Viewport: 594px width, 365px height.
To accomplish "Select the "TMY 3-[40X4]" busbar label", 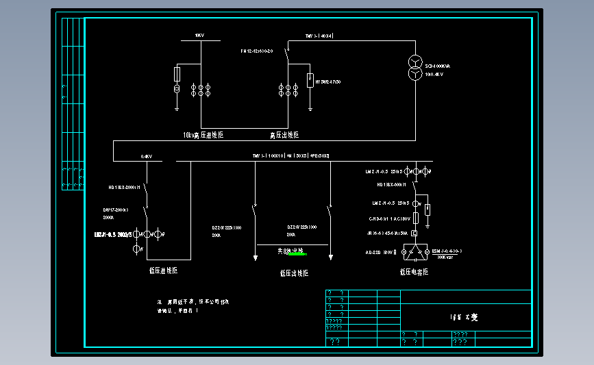I will click(319, 36).
